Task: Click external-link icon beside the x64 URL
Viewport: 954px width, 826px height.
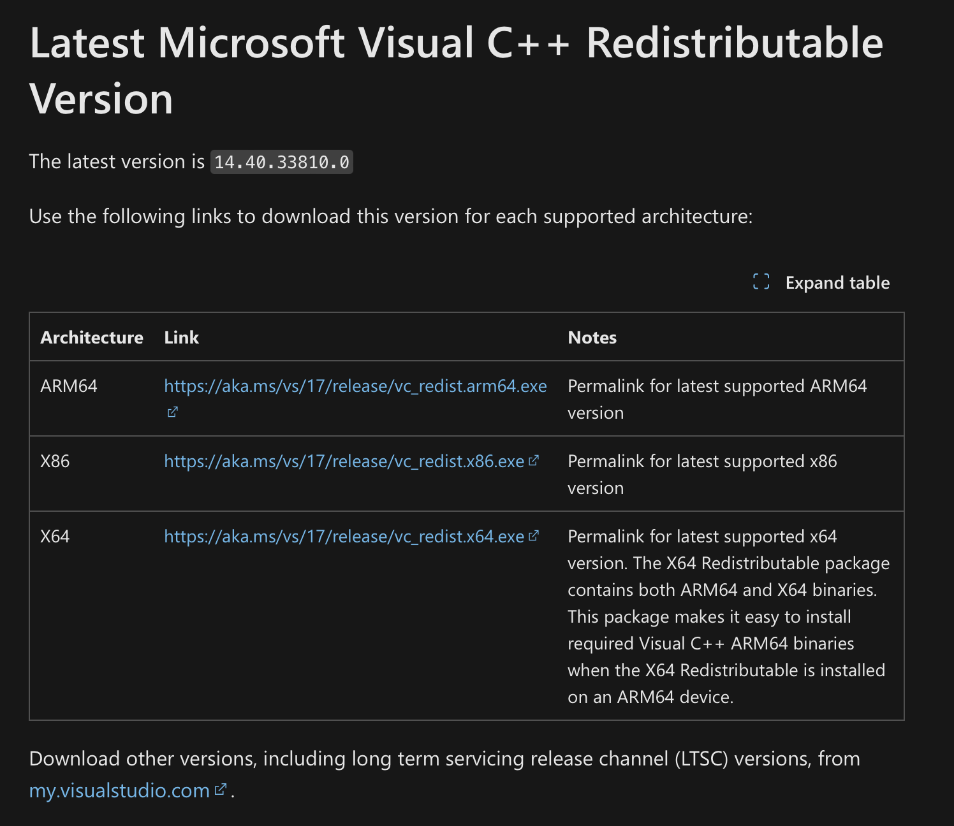Action: point(534,535)
